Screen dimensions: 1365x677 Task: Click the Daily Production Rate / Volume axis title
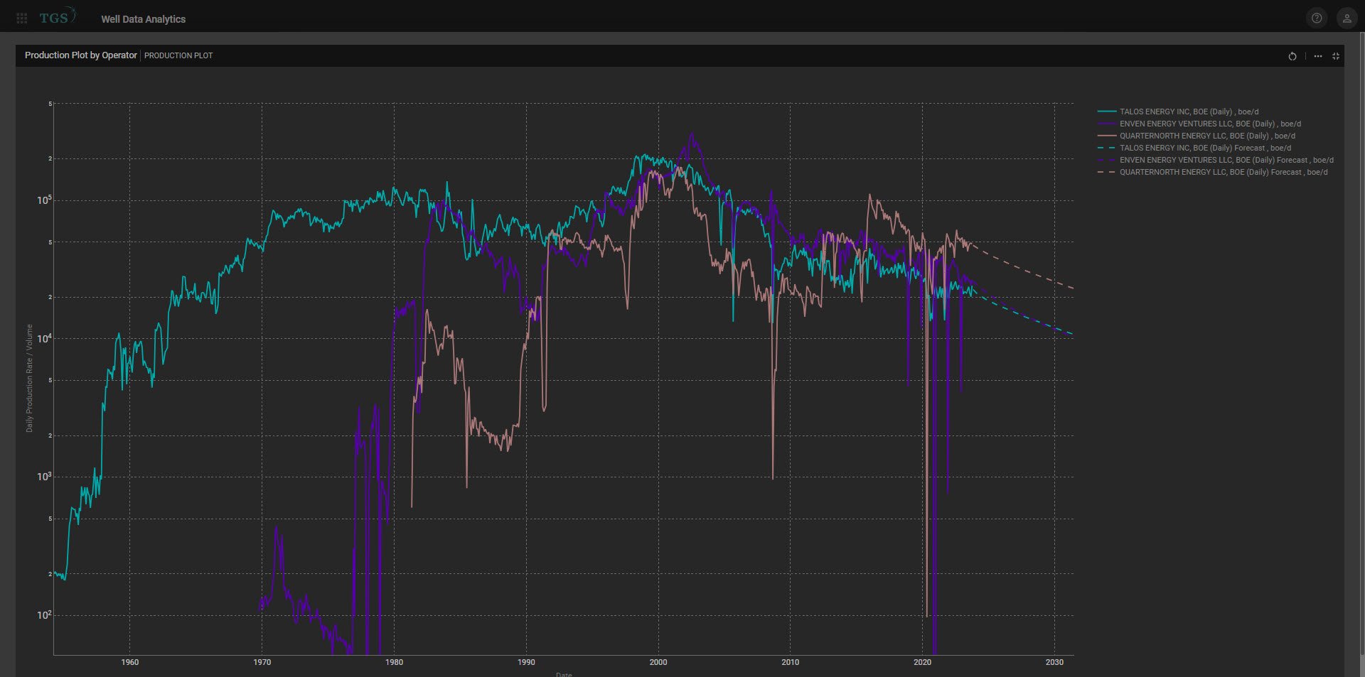(x=30, y=378)
